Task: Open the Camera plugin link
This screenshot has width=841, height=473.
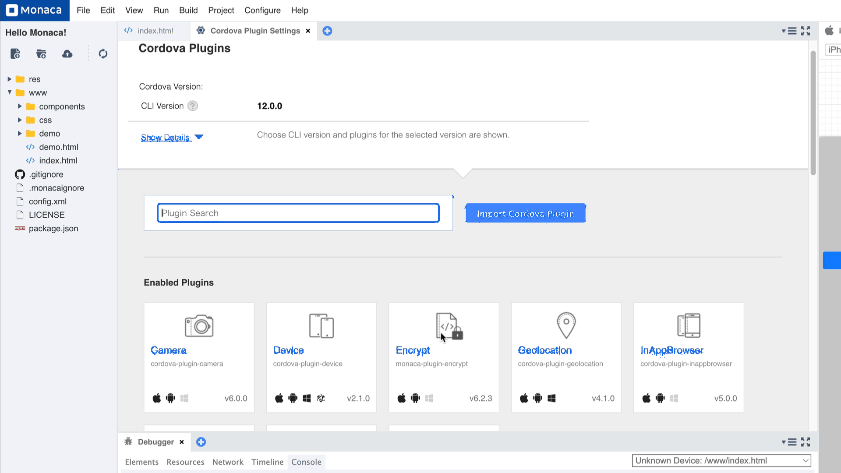Action: click(x=169, y=350)
